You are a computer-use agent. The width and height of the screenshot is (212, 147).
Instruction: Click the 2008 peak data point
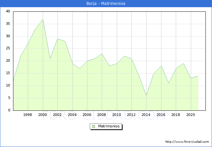102,54
